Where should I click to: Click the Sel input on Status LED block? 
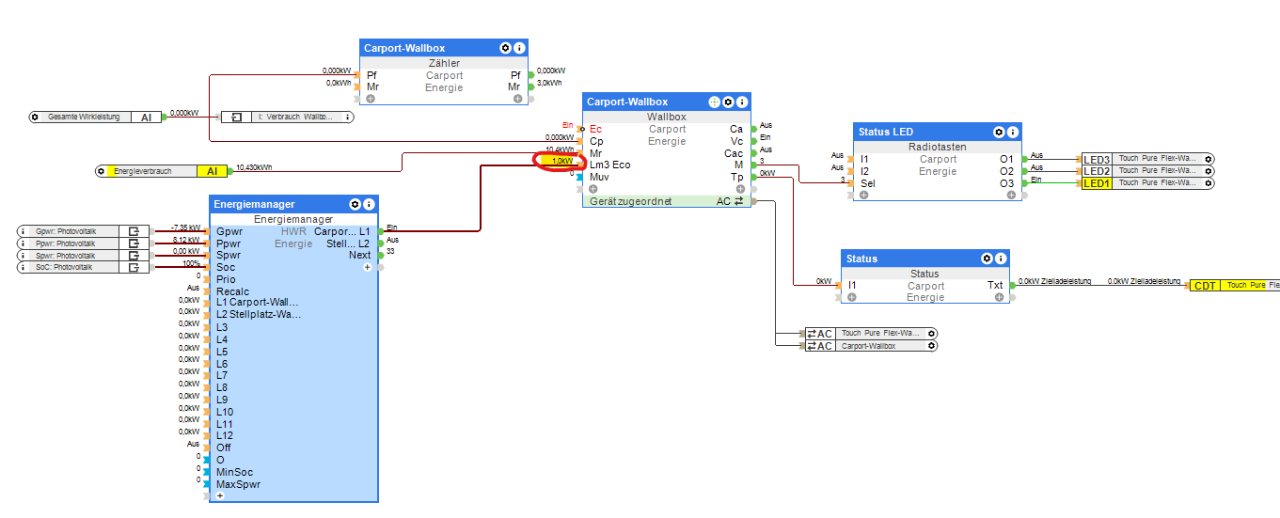tap(868, 183)
